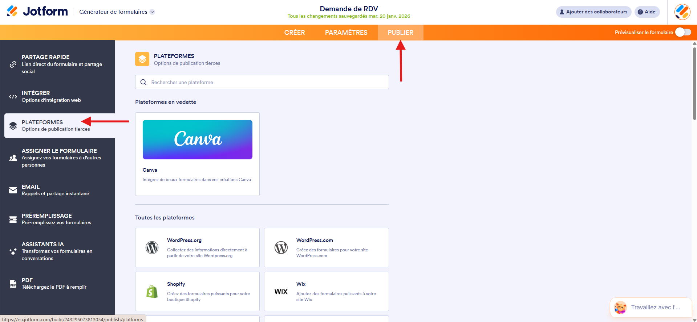Screen dimensions: 697x322
Task: Click scrollbar down arrow
Action: point(694,320)
